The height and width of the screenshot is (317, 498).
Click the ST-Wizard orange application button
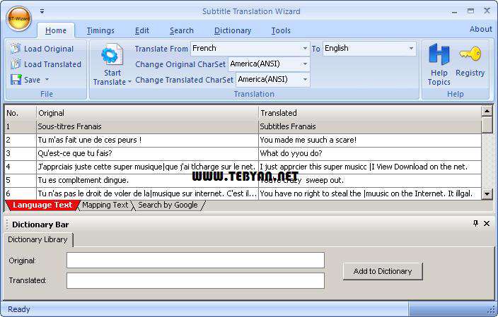[18, 18]
